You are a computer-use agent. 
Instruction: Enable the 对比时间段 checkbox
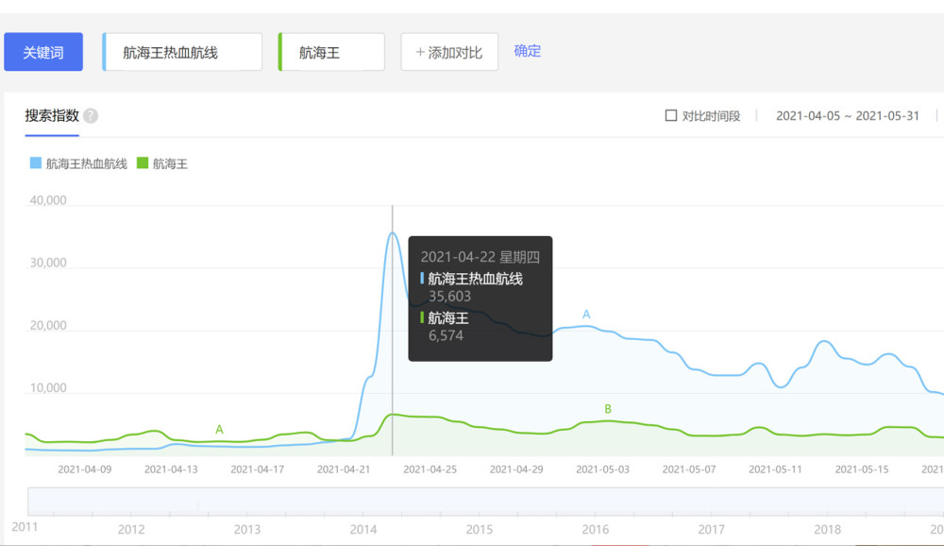click(x=670, y=115)
